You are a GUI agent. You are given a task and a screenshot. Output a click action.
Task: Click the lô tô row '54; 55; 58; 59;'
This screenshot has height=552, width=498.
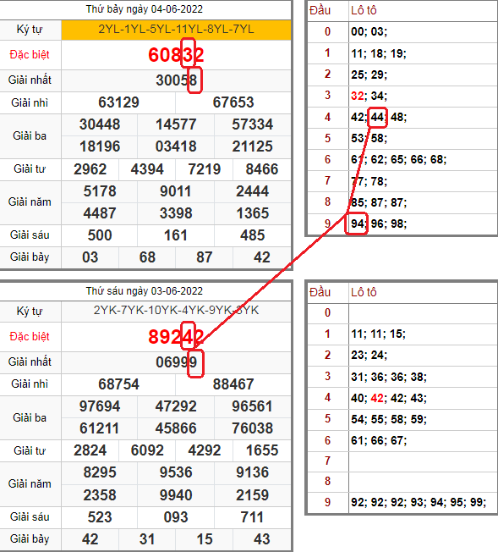tap(389, 419)
